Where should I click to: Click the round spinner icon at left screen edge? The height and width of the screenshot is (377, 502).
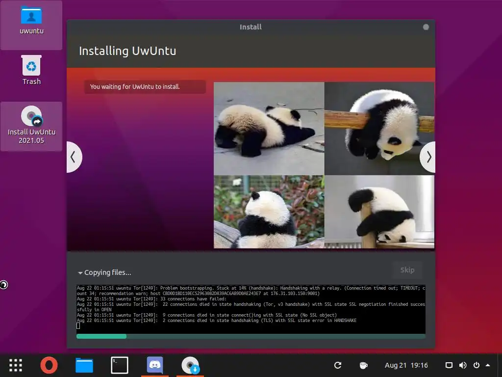point(3,285)
